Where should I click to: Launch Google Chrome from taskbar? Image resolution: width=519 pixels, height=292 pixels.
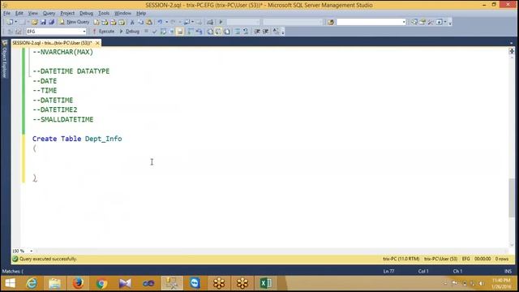(101, 283)
